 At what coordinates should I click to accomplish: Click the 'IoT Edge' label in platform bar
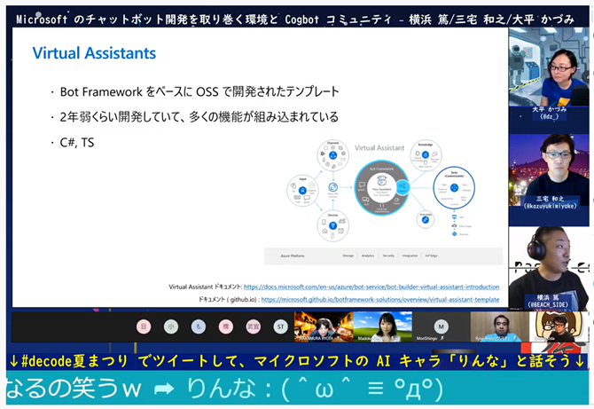pos(432,256)
